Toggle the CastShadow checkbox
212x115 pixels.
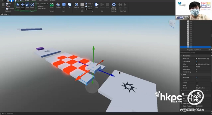[x=197, y=61]
